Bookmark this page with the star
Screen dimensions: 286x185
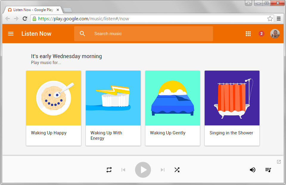[270, 18]
